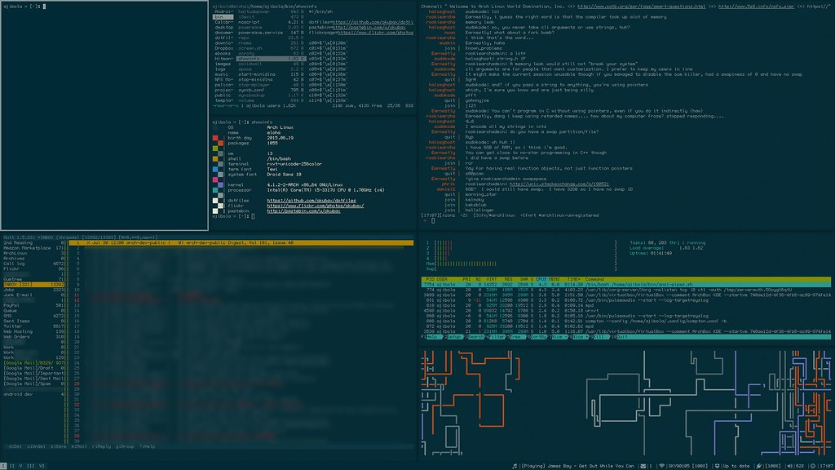Switch to workspace I in the i3 bar
Viewport: 835px width, 470px height.
[x=4, y=466]
